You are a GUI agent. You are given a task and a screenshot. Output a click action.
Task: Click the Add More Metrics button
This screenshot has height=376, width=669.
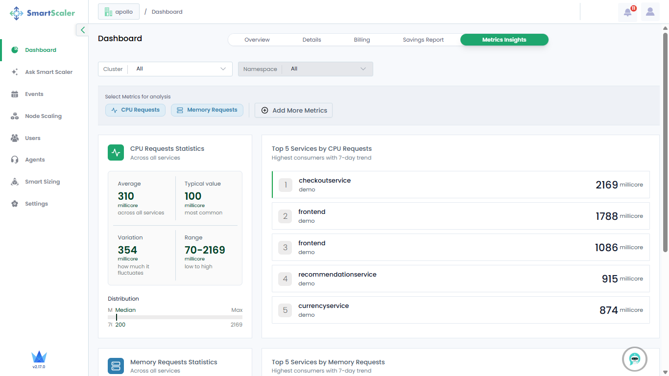click(293, 110)
